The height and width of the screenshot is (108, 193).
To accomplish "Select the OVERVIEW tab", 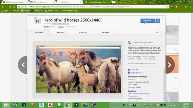I will click(38, 33).
